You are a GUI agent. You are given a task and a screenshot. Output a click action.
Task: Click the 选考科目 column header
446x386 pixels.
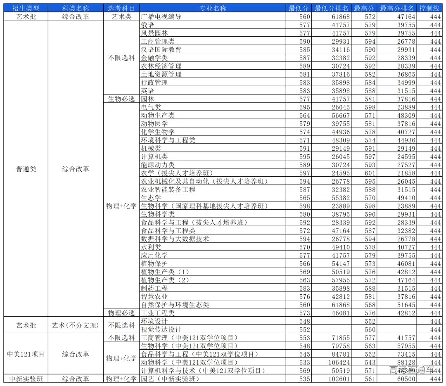pyautogui.click(x=121, y=8)
